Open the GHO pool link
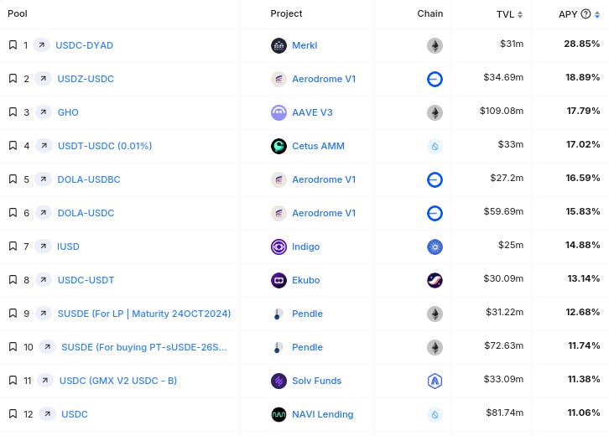Image resolution: width=609 pixels, height=436 pixels. [x=68, y=112]
